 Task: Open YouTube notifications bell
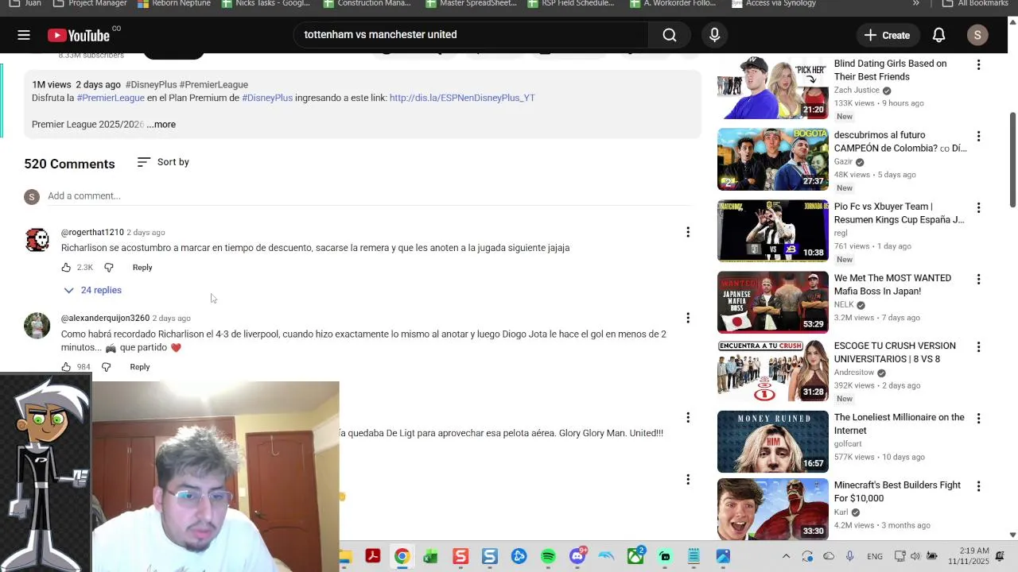(938, 35)
